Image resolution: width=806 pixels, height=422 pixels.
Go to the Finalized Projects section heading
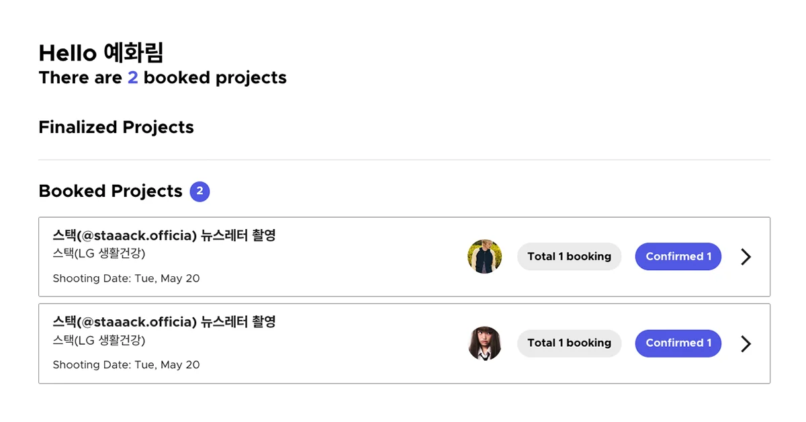click(116, 128)
